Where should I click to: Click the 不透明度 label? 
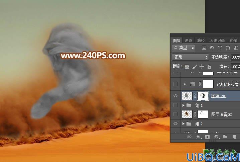click(x=220, y=57)
